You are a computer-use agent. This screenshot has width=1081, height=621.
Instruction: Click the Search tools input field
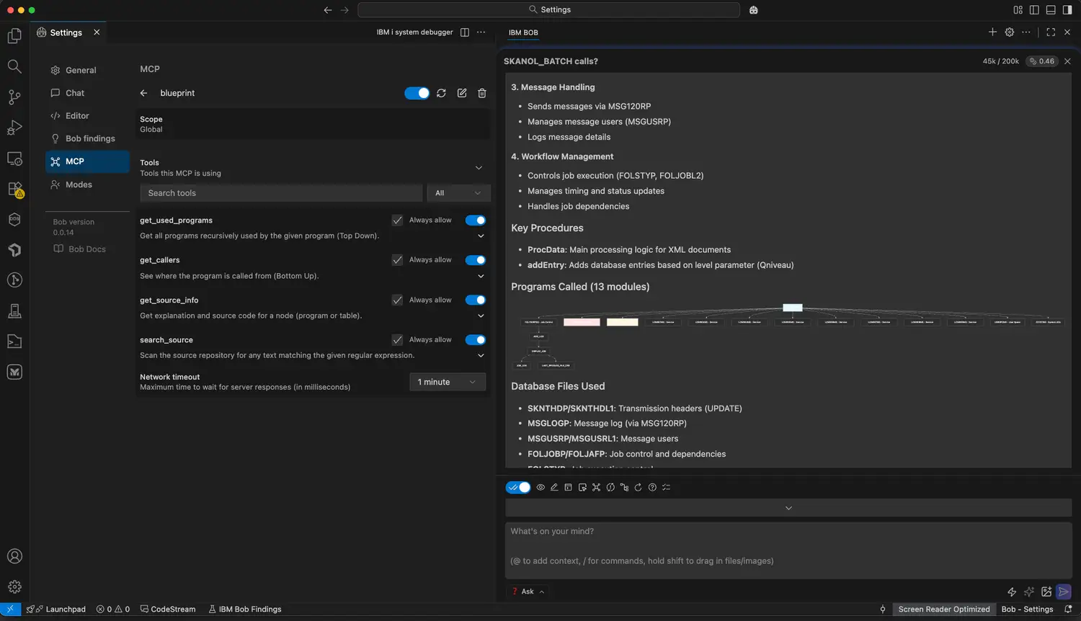pos(281,193)
